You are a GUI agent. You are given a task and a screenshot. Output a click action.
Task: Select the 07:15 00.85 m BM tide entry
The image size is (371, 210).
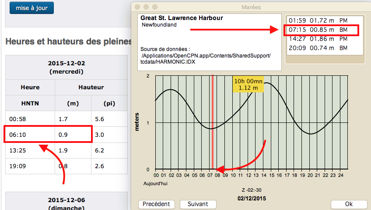click(x=317, y=30)
